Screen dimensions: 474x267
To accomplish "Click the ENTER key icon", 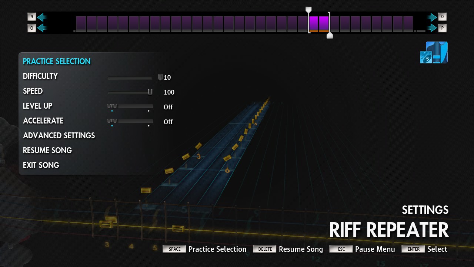I will 413,249.
